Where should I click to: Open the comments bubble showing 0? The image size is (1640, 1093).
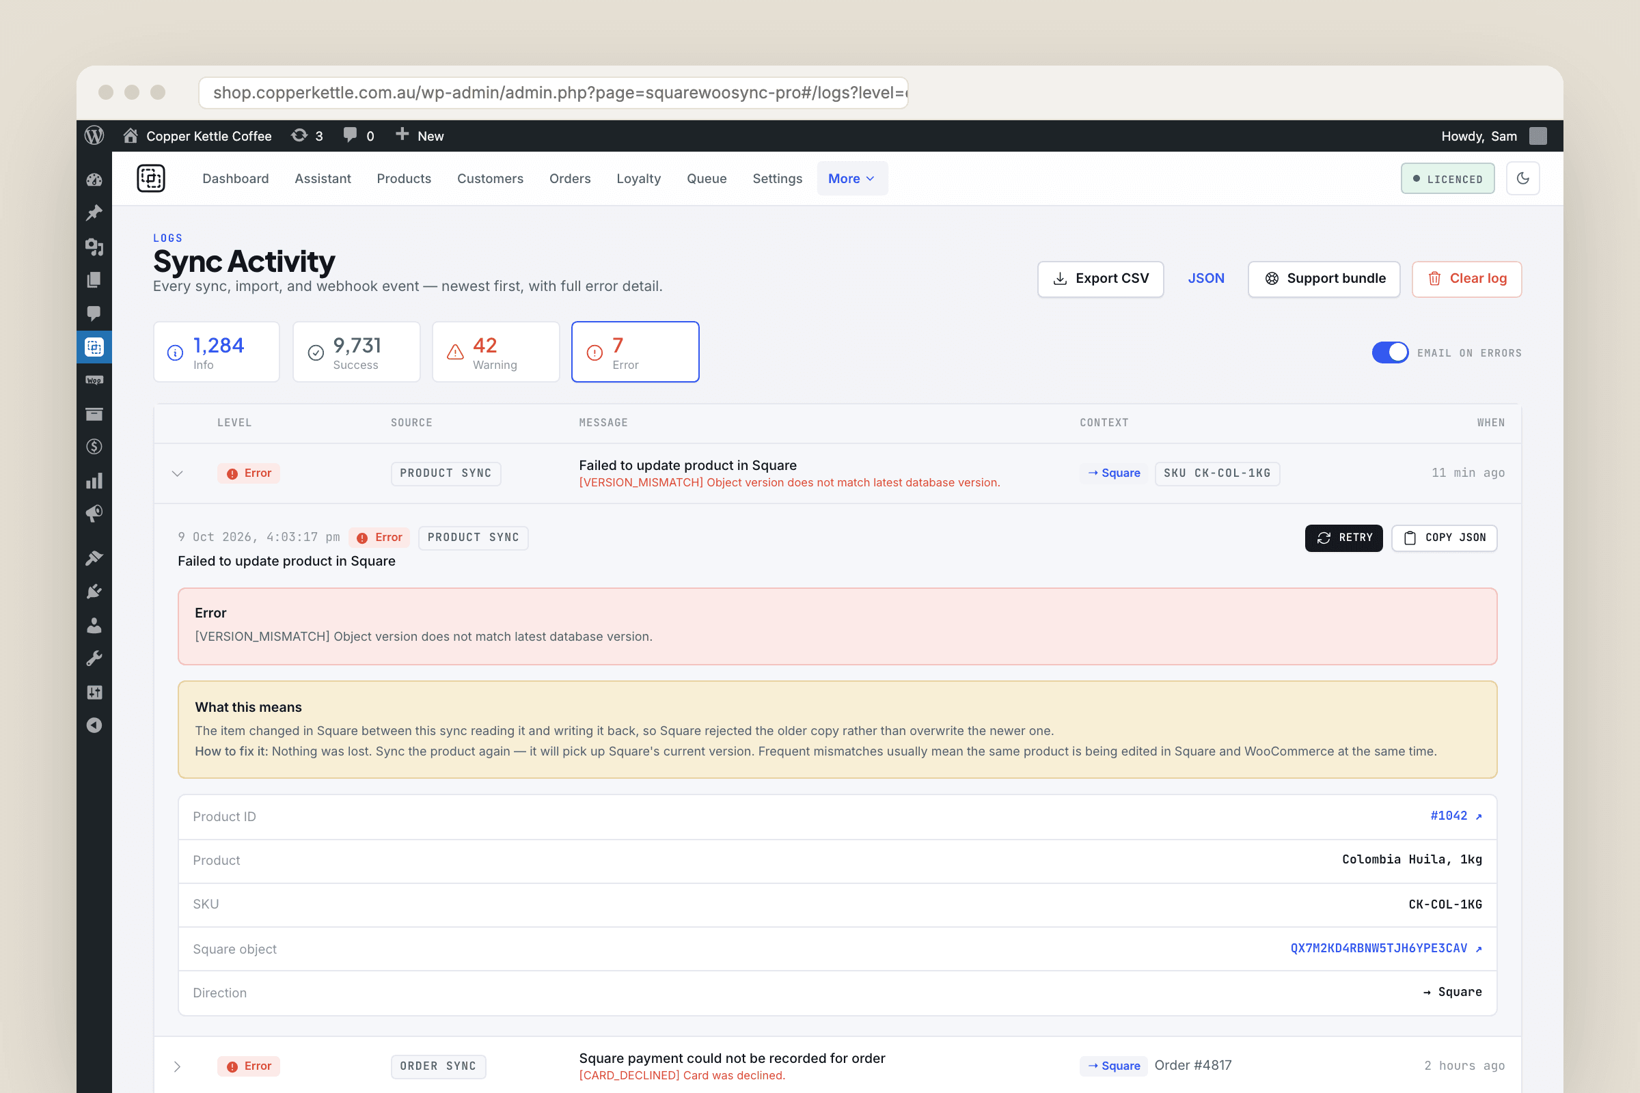358,136
